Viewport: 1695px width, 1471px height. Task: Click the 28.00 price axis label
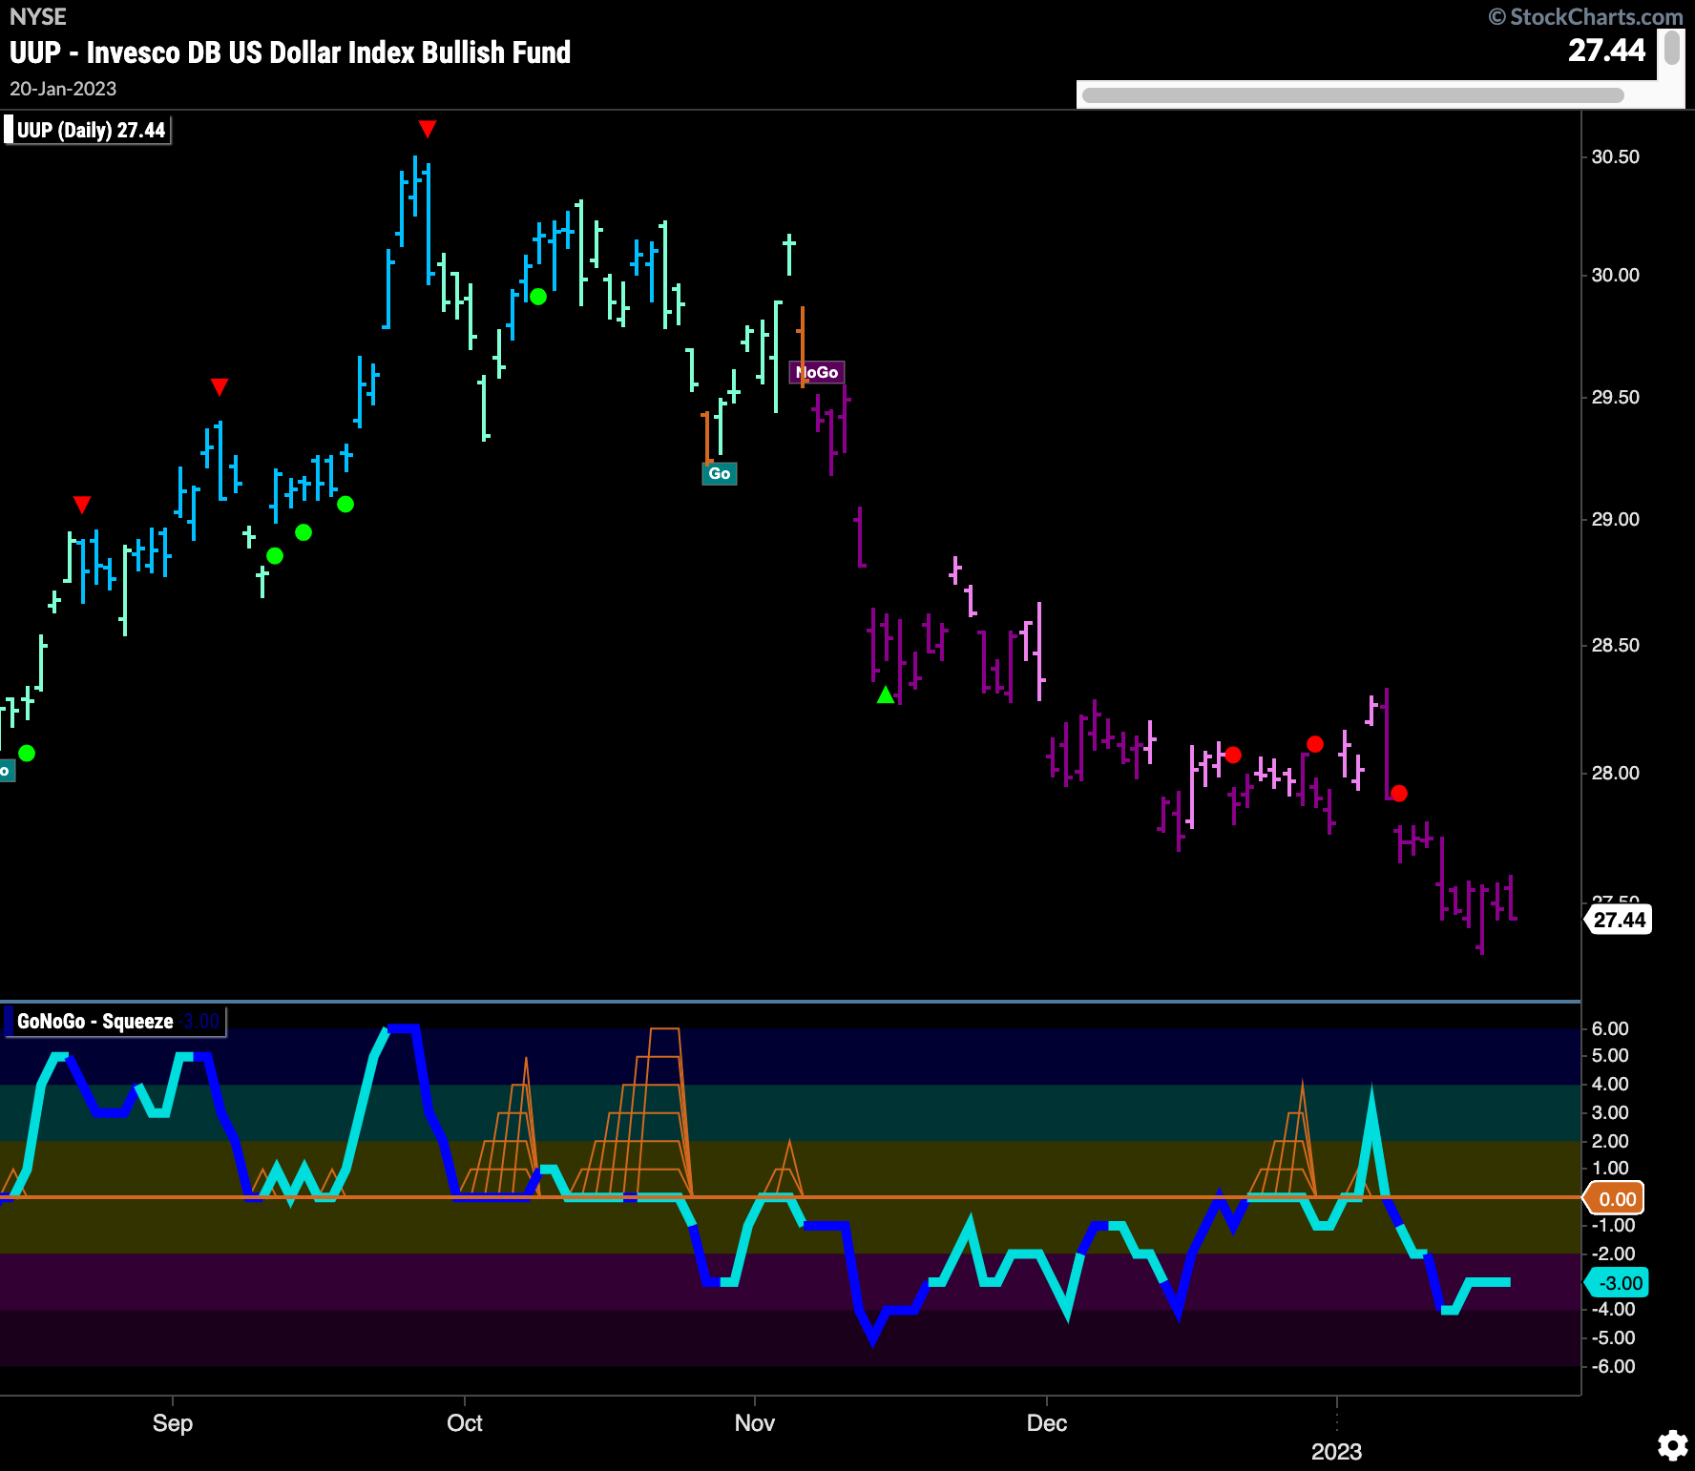coord(1616,773)
